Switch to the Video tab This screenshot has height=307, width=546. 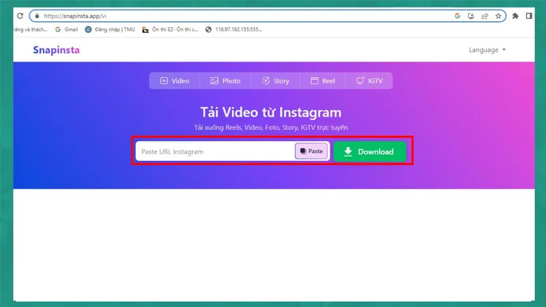click(175, 81)
